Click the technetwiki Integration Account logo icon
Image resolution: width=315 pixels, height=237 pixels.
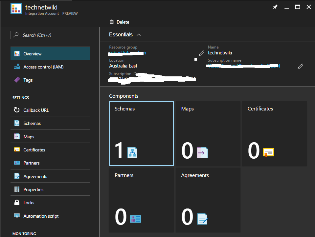[x=16, y=9]
